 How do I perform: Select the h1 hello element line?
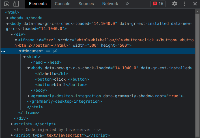point(51,74)
